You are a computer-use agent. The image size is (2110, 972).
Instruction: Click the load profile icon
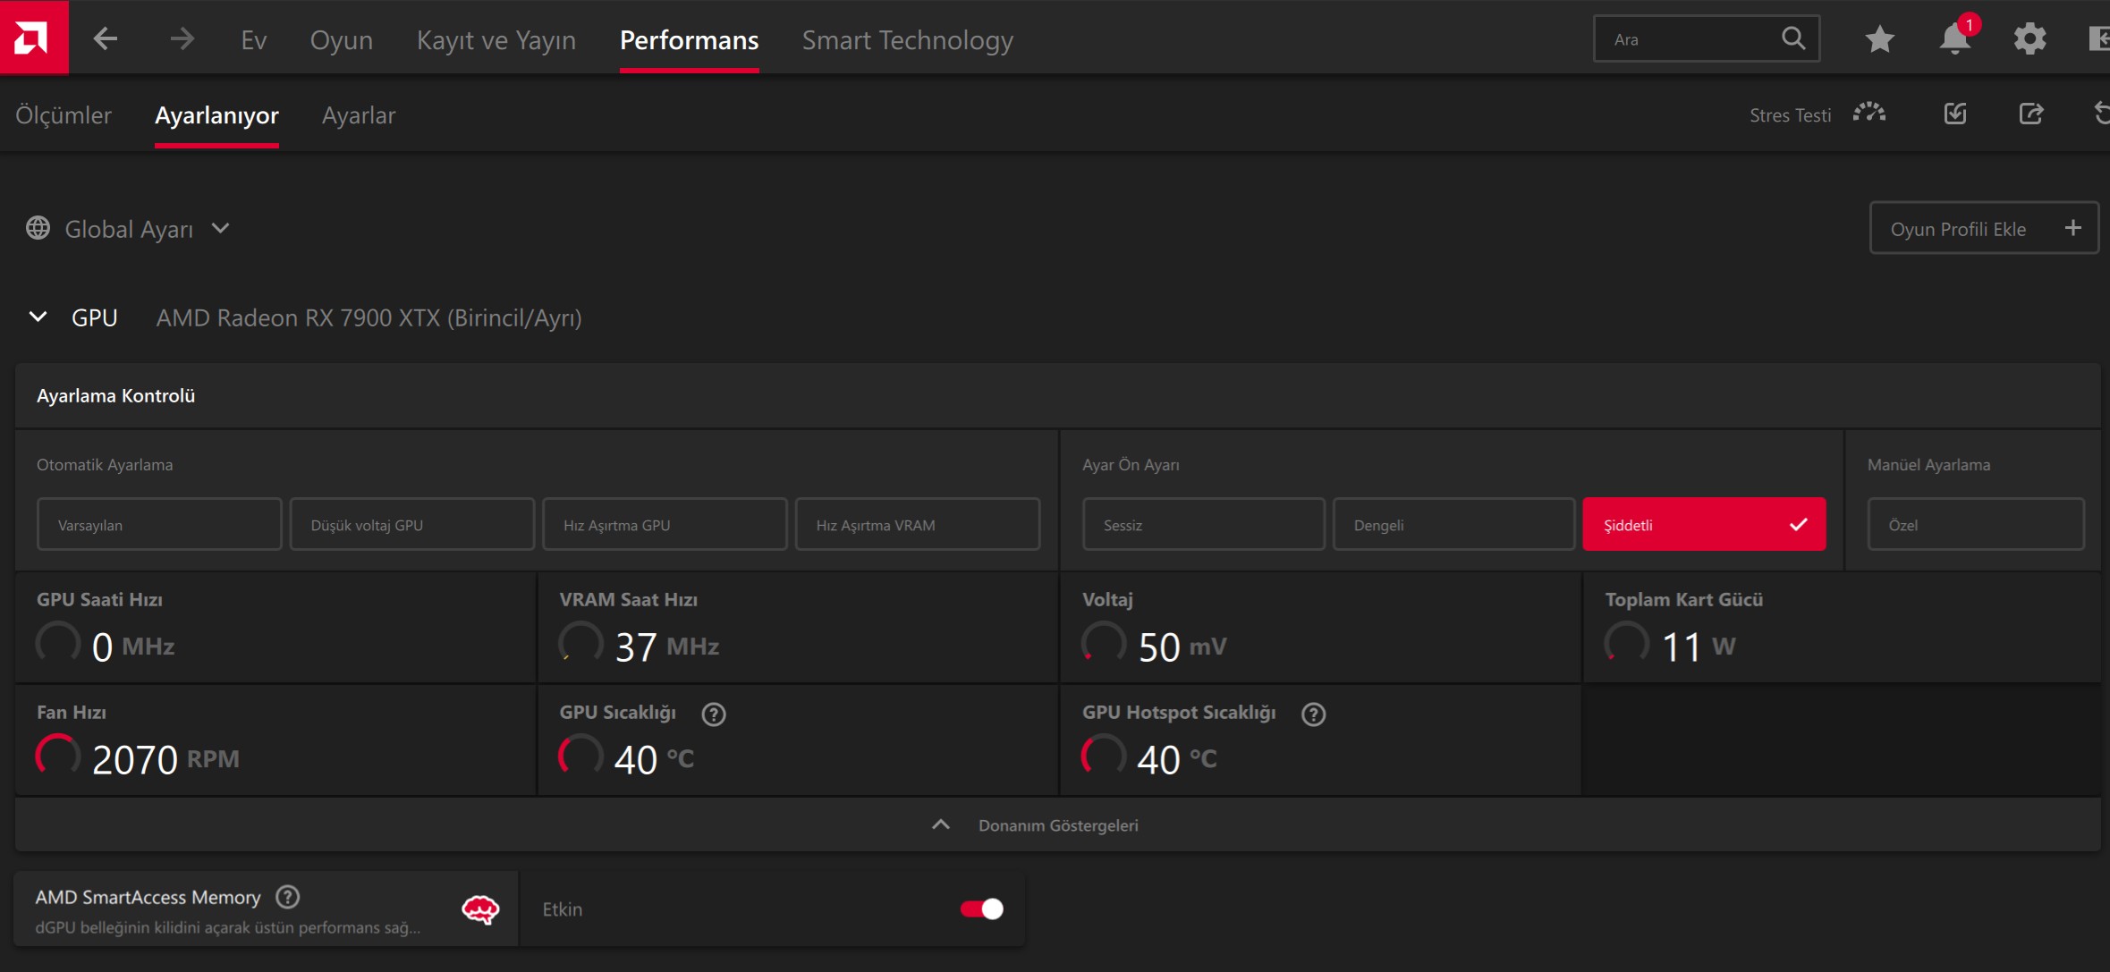point(1955,114)
